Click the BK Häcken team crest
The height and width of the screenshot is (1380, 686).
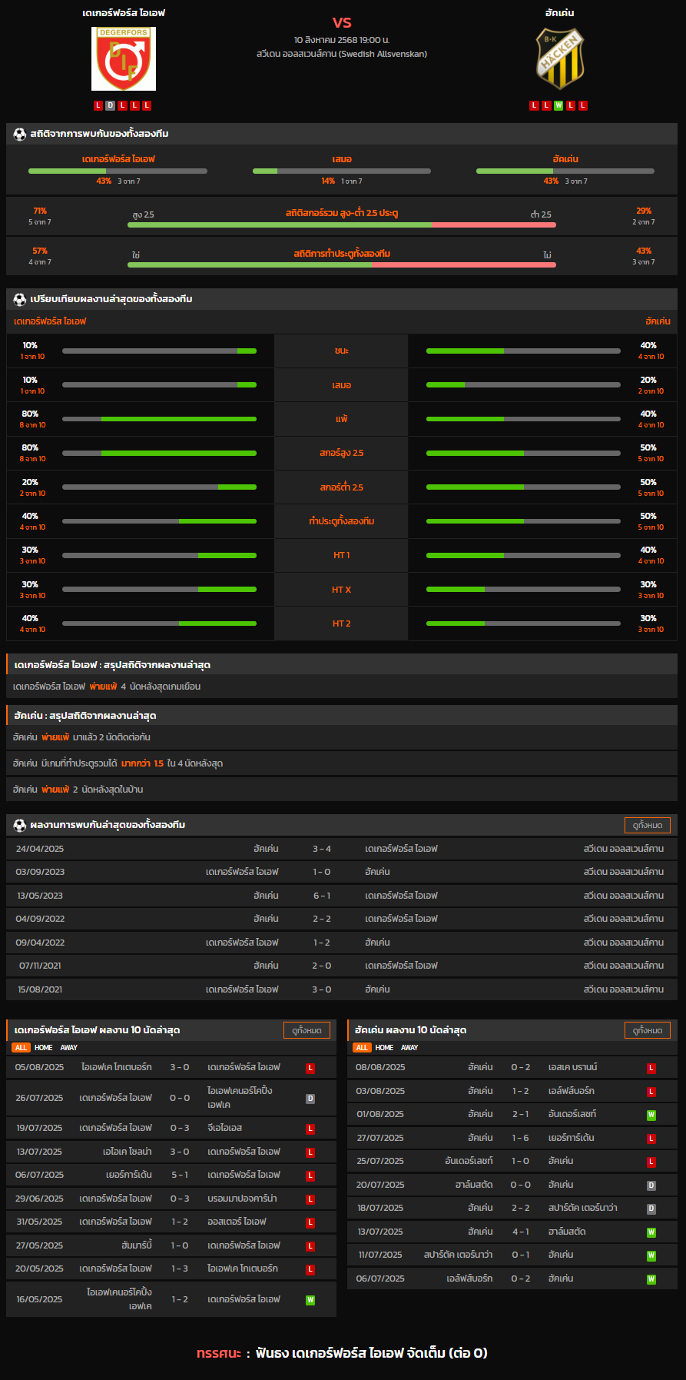click(560, 59)
